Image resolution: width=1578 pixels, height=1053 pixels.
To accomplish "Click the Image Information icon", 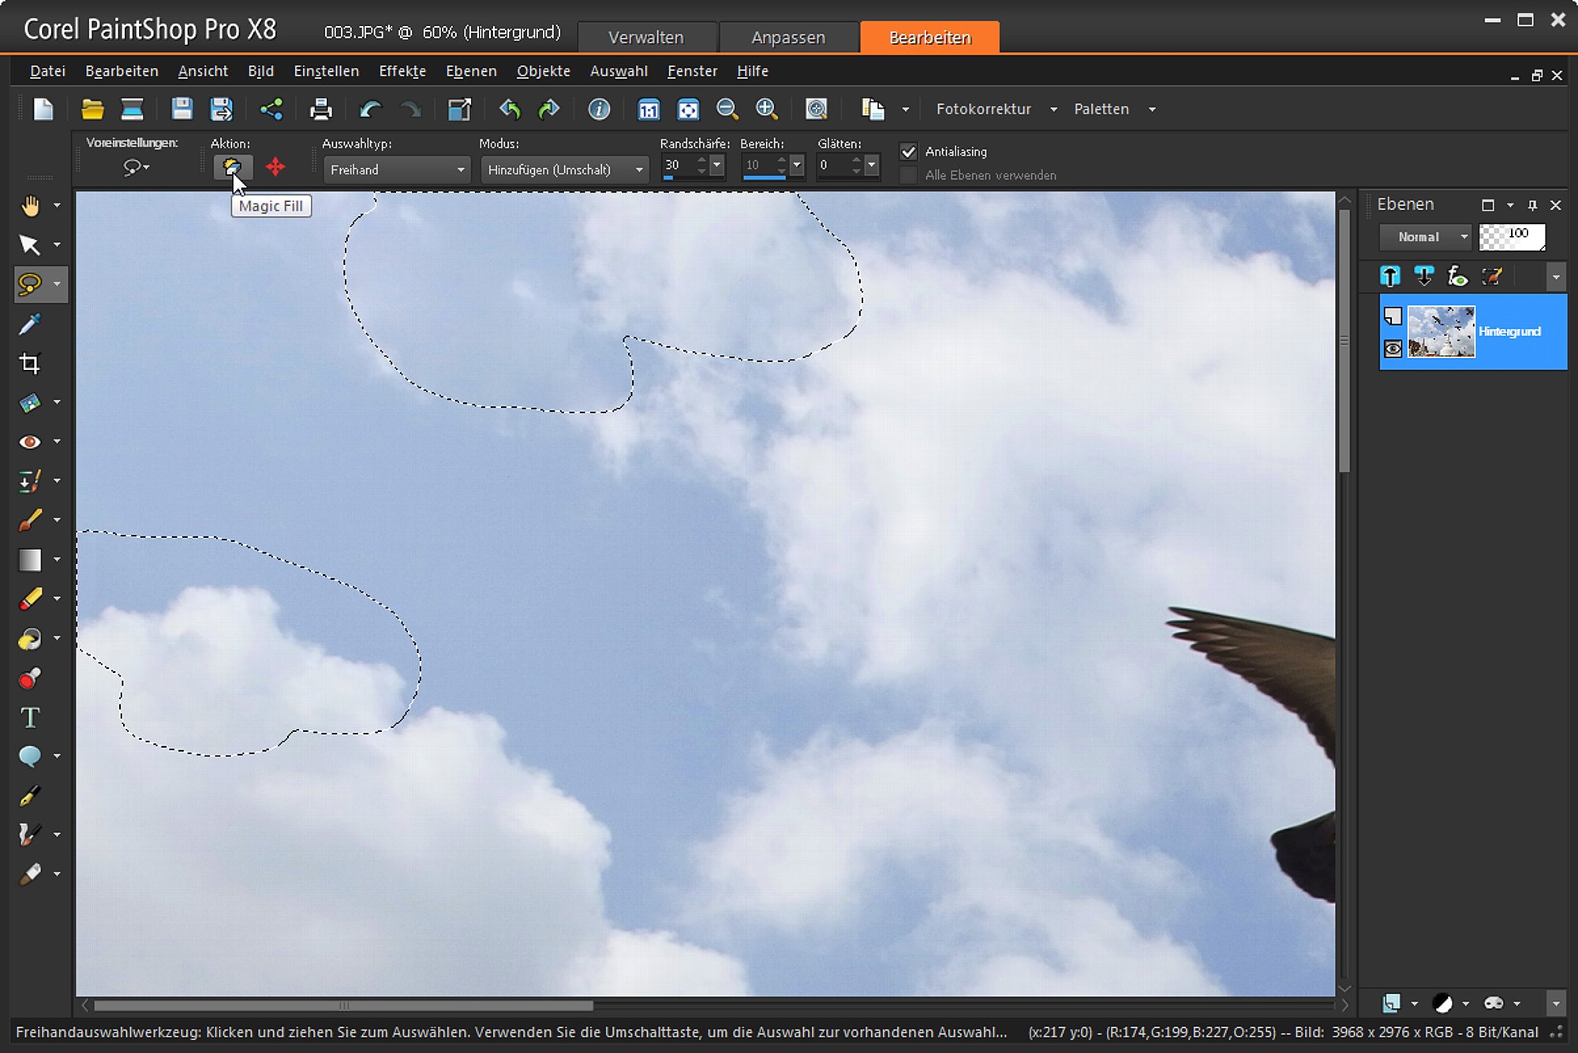I will [x=599, y=109].
